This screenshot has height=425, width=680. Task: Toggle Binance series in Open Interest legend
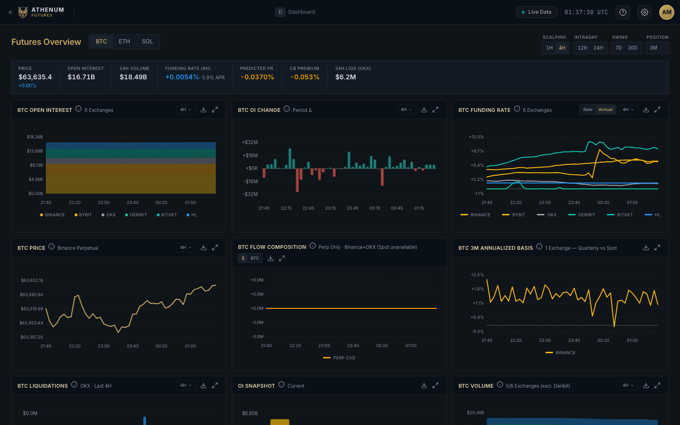tap(52, 215)
